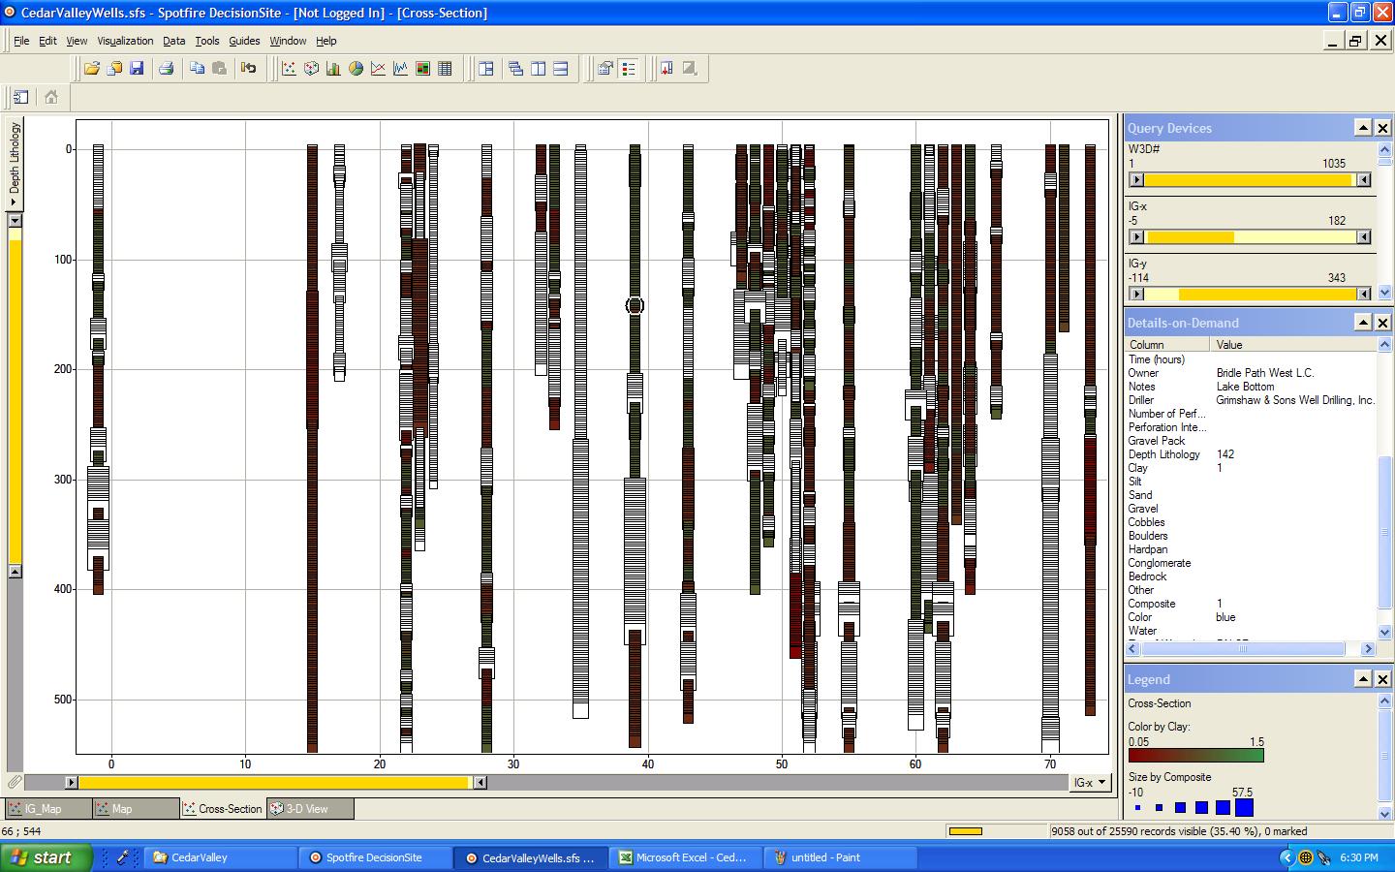Collapse the Query Devices panel
This screenshot has width=1395, height=872.
(1362, 128)
